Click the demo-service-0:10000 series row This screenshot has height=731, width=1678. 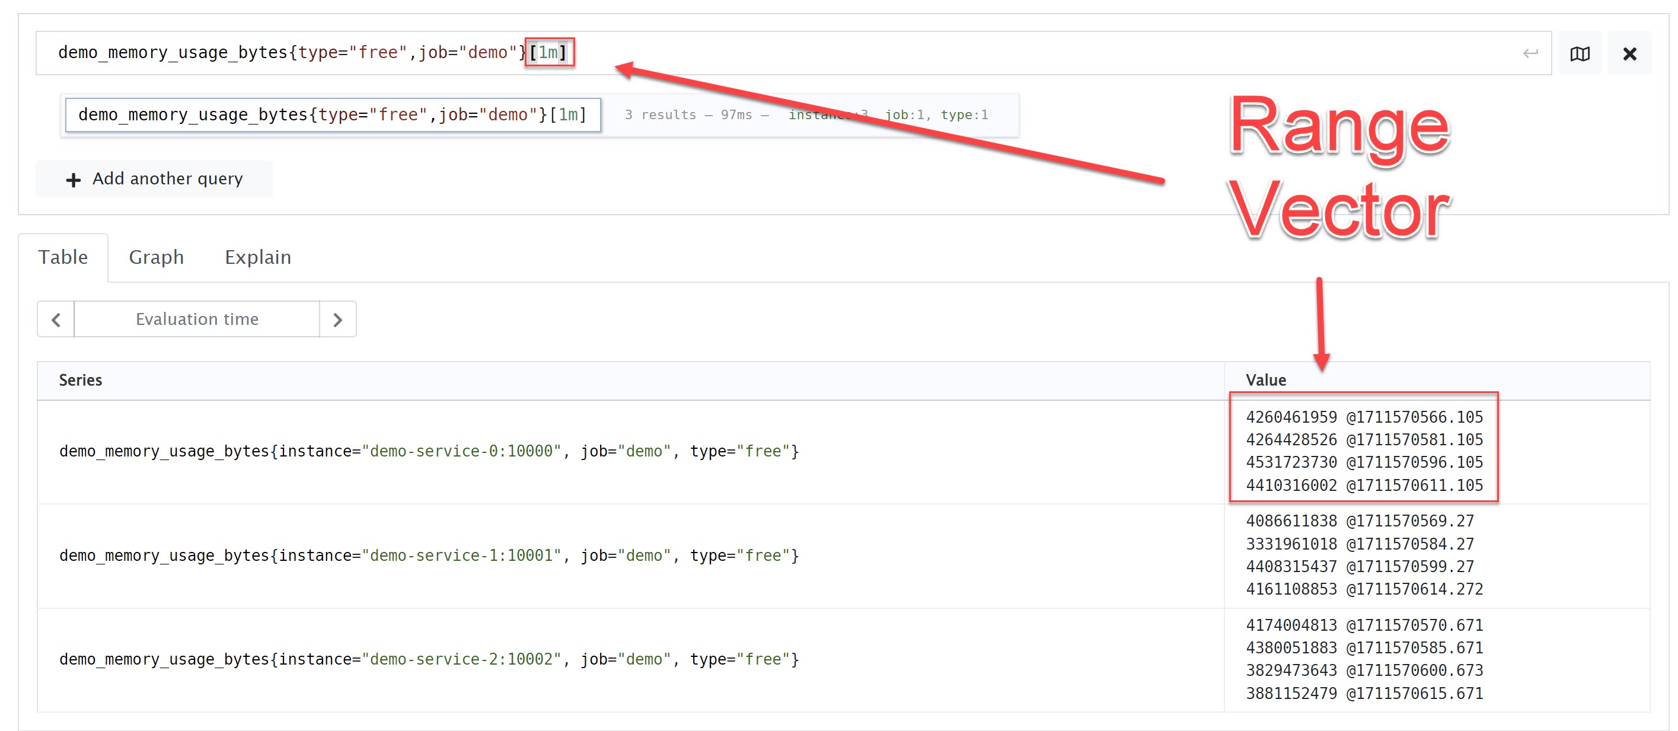(429, 452)
